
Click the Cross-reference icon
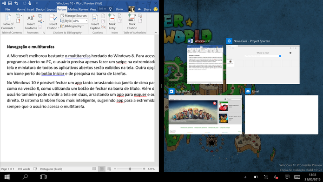tap(103, 27)
